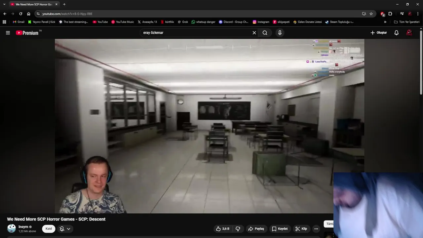The width and height of the screenshot is (423, 238).
Task: Install app icon in address bar
Action: coord(364,14)
